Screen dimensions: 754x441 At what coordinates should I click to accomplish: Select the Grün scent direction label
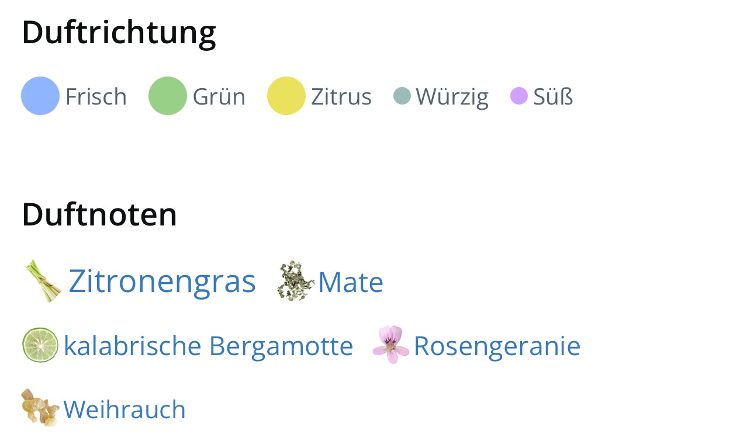219,97
